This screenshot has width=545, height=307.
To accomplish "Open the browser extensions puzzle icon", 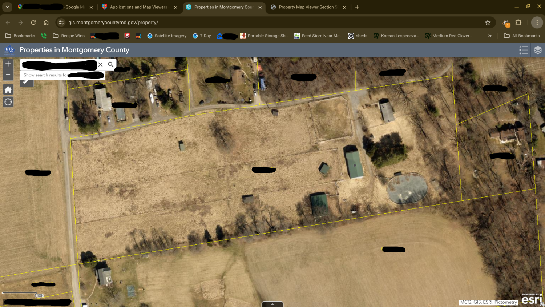I will click(518, 22).
